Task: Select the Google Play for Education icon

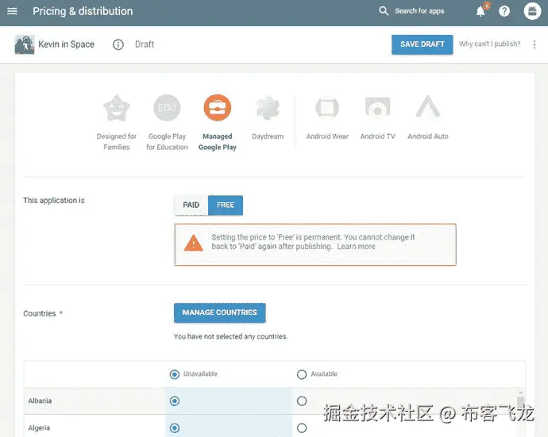Action: tap(167, 108)
